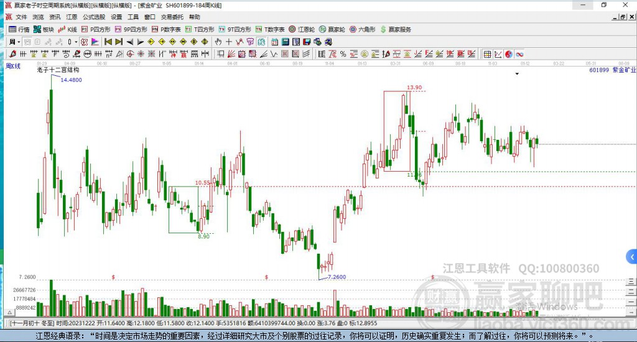Open the 六角形 hexagon tool
Viewport: 637px width, 342px height.
point(363,29)
